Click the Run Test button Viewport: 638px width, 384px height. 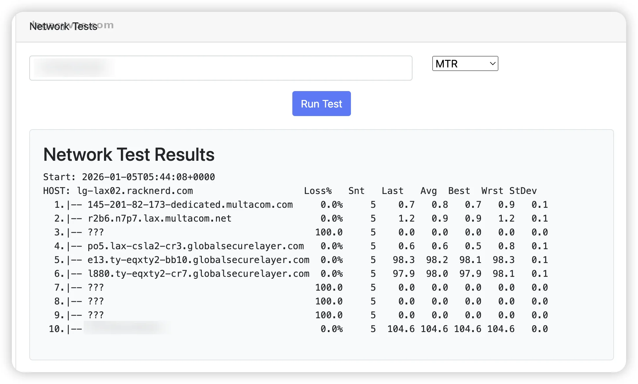pyautogui.click(x=321, y=104)
